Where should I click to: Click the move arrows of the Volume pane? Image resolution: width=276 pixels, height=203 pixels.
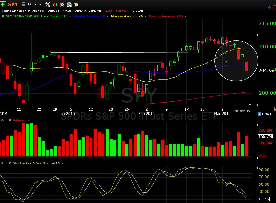[10, 120]
